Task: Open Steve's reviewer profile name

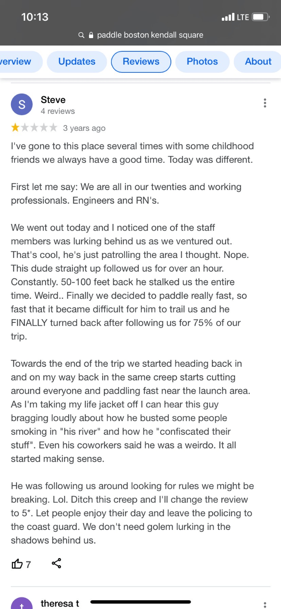Action: pos(53,100)
